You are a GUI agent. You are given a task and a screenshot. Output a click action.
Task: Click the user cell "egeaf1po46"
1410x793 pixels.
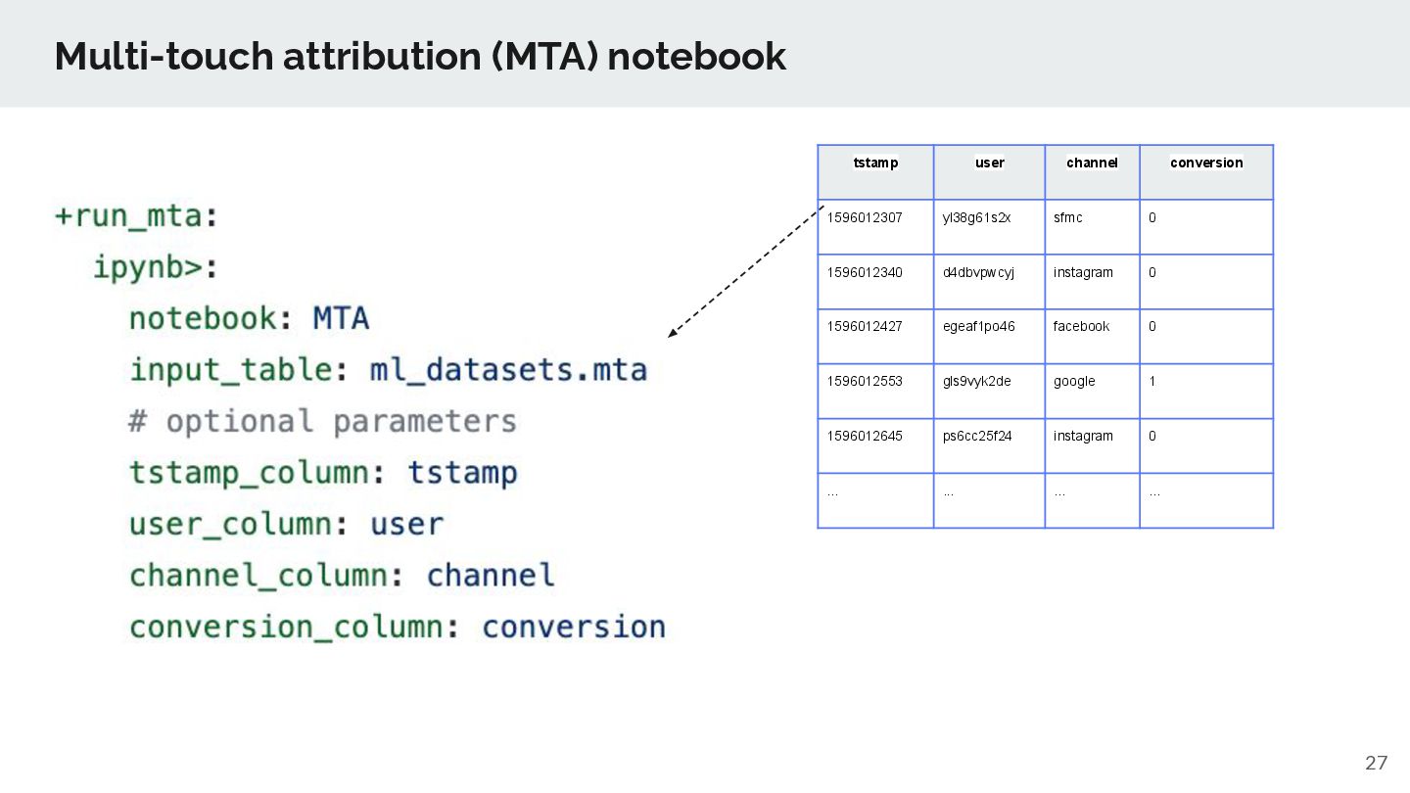(x=989, y=337)
